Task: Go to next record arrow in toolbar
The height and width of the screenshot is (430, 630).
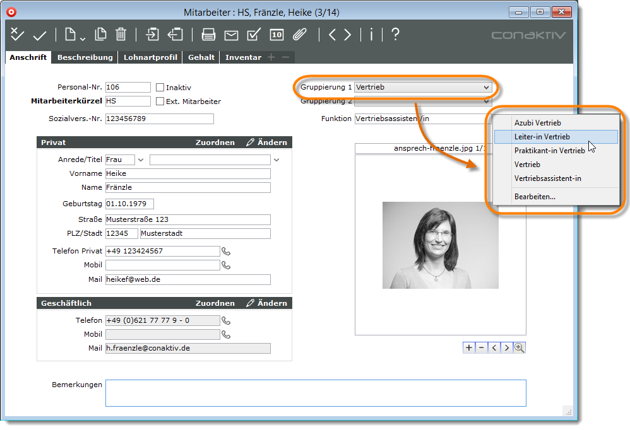Action: click(x=348, y=35)
